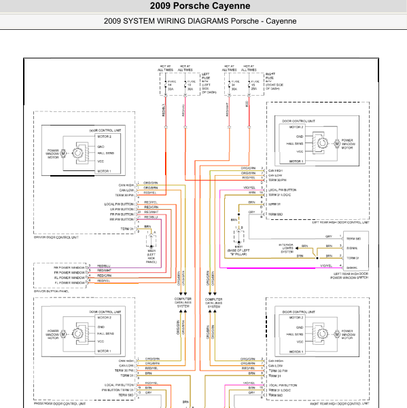Image resolution: width=407 pixels, height=408 pixels.
Task: Click the motor symbol in right rear door unit
Action: click(337, 334)
